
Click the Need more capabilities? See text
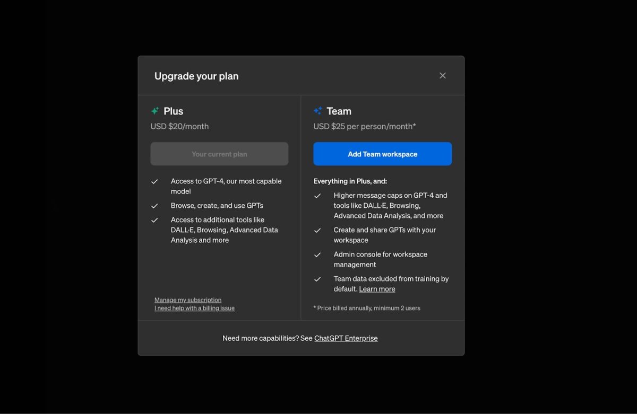point(268,338)
